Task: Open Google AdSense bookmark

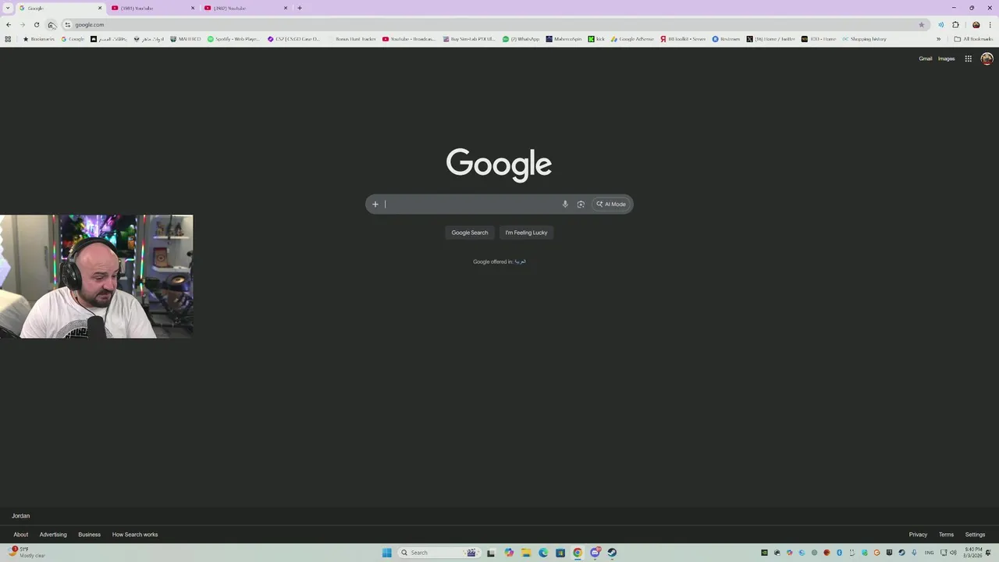Action: [x=632, y=39]
